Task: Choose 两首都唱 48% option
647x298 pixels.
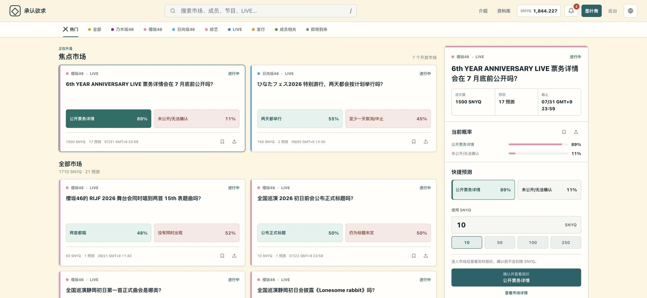Action: point(109,233)
